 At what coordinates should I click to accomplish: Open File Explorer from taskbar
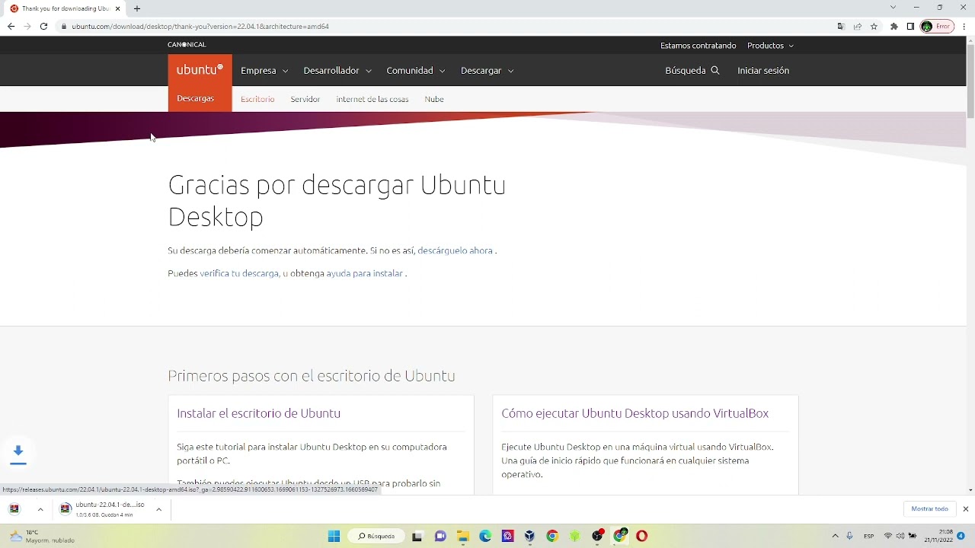(x=462, y=536)
